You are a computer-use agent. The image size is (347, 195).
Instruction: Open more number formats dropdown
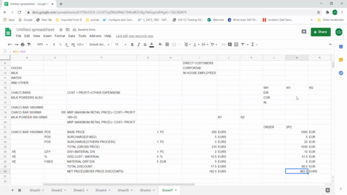(80, 44)
